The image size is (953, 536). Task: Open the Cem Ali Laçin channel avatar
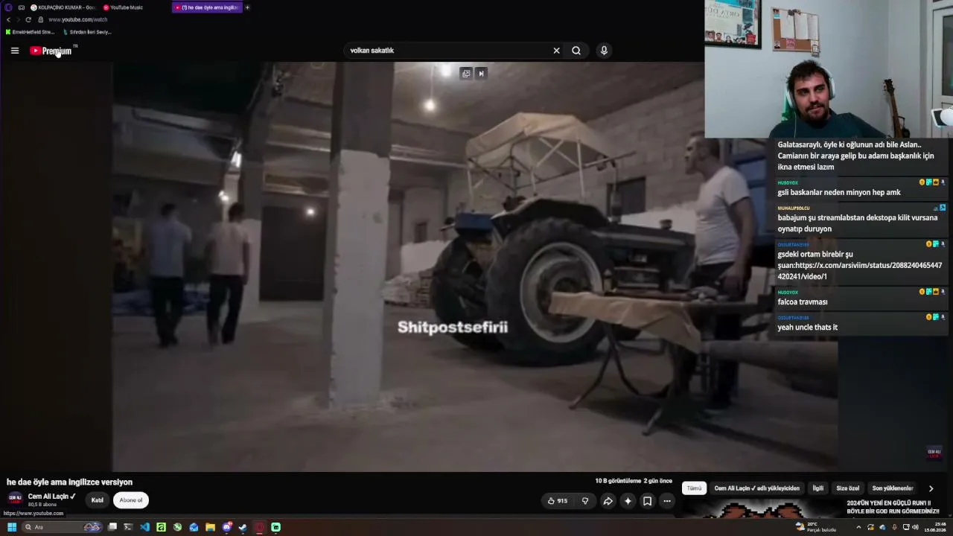[x=15, y=499]
